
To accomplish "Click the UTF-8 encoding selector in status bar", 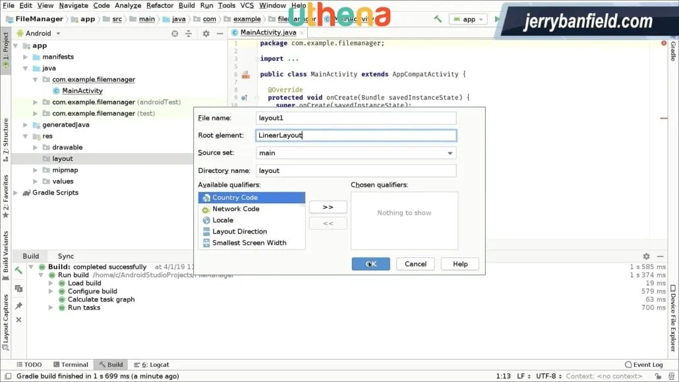I will pos(548,376).
